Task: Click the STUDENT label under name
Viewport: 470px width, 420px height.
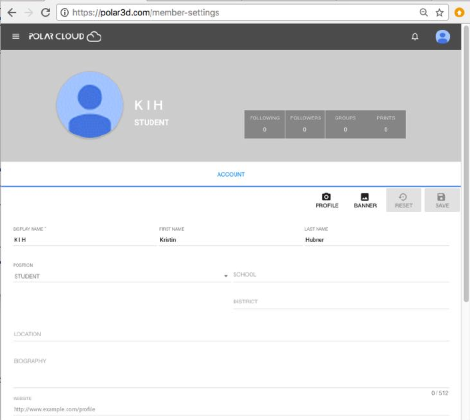Action: [151, 122]
